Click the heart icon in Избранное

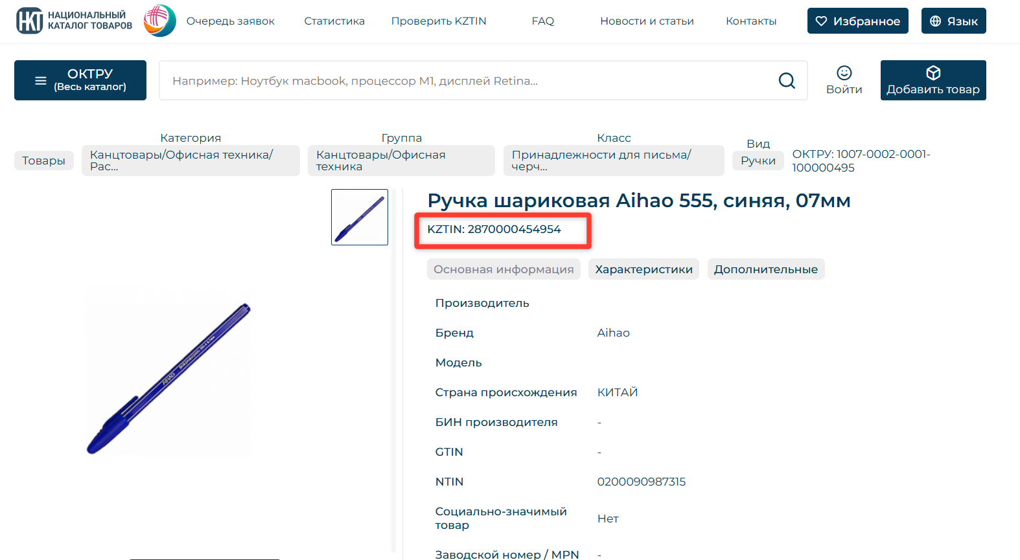(821, 21)
